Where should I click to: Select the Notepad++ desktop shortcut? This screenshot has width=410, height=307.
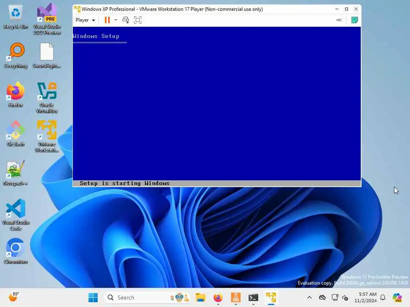16,173
